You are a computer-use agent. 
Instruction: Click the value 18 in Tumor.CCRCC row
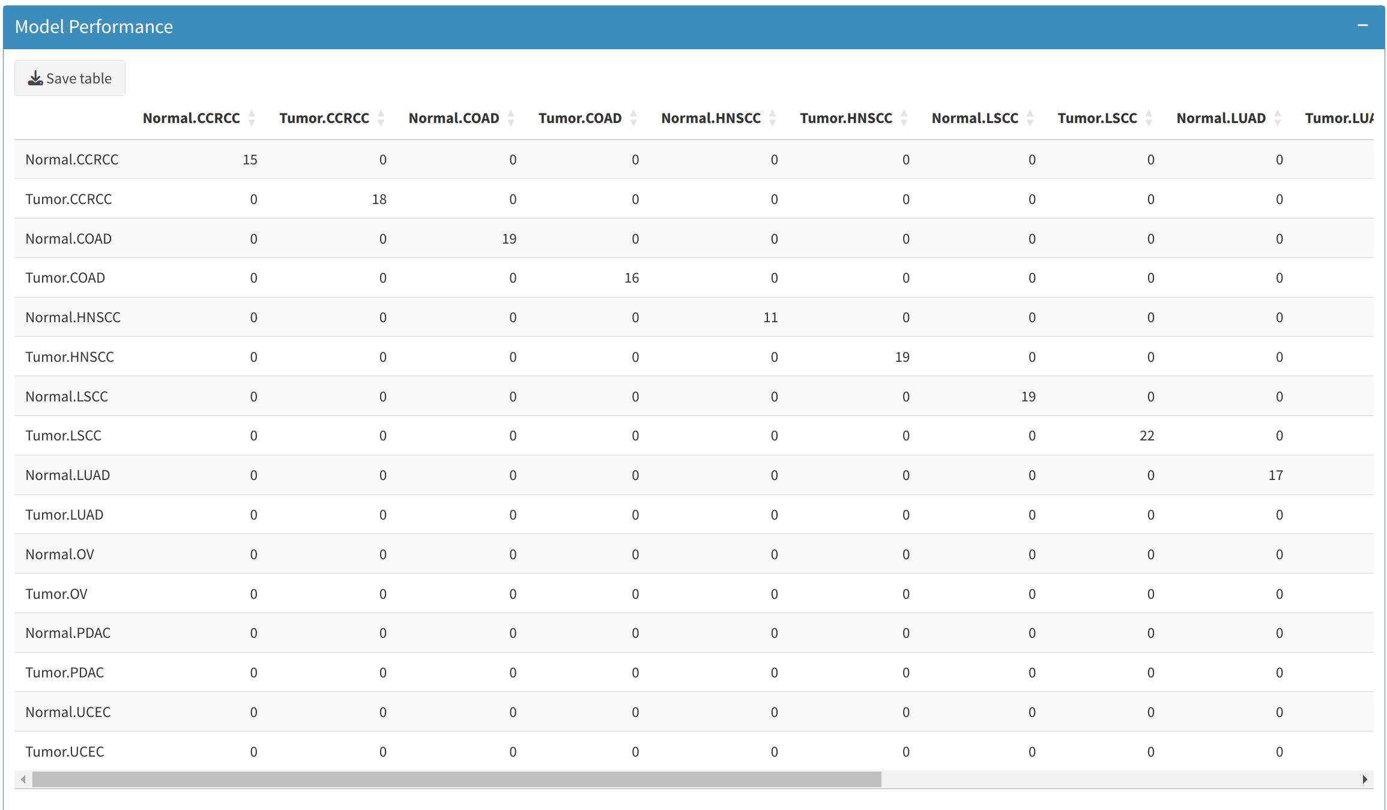coord(379,199)
